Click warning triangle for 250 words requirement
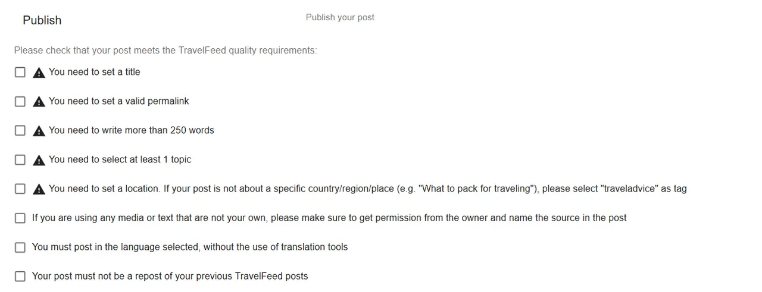Screen dimensions: 762x292 click(39, 131)
